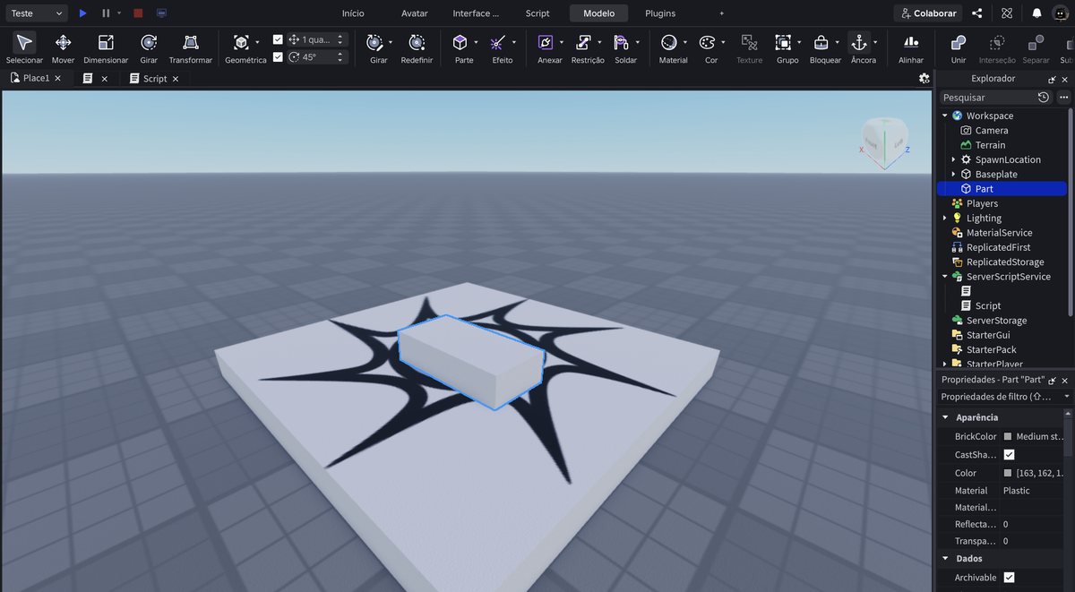Insert a new Parte cube
This screenshot has width=1075, height=592.
click(x=460, y=43)
